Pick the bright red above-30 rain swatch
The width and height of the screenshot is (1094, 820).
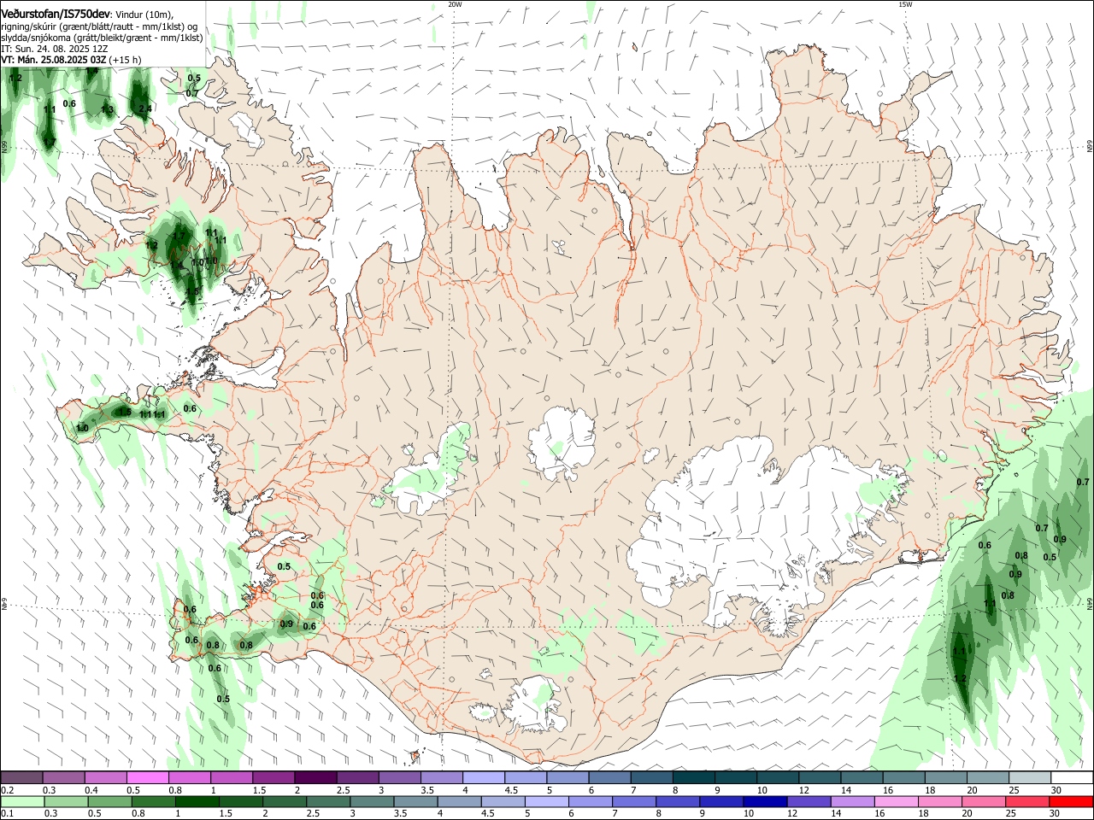pyautogui.click(x=1070, y=802)
